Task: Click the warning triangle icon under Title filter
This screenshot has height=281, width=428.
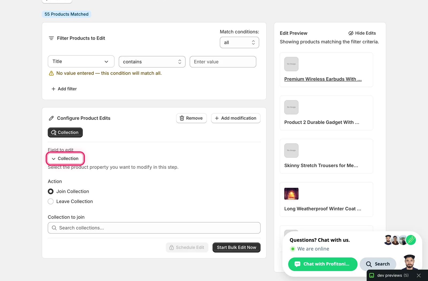Action: (x=51, y=73)
